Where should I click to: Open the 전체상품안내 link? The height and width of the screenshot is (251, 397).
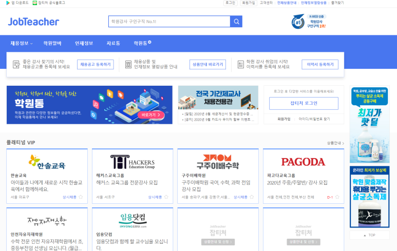click(287, 3)
